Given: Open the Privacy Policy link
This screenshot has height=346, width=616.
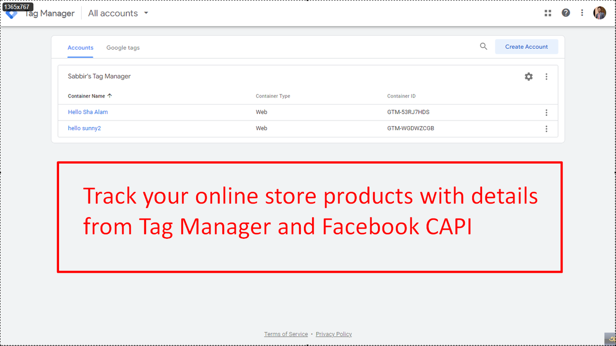Looking at the screenshot, I should pos(334,334).
